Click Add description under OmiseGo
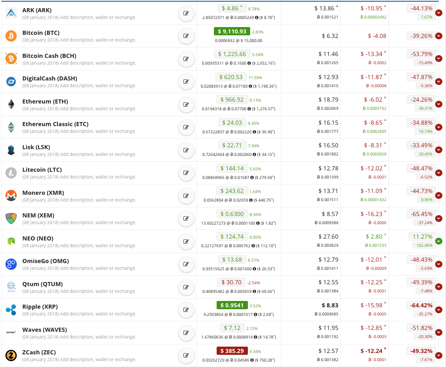Image resolution: width=446 pixels, height=367 pixels. 98,268
